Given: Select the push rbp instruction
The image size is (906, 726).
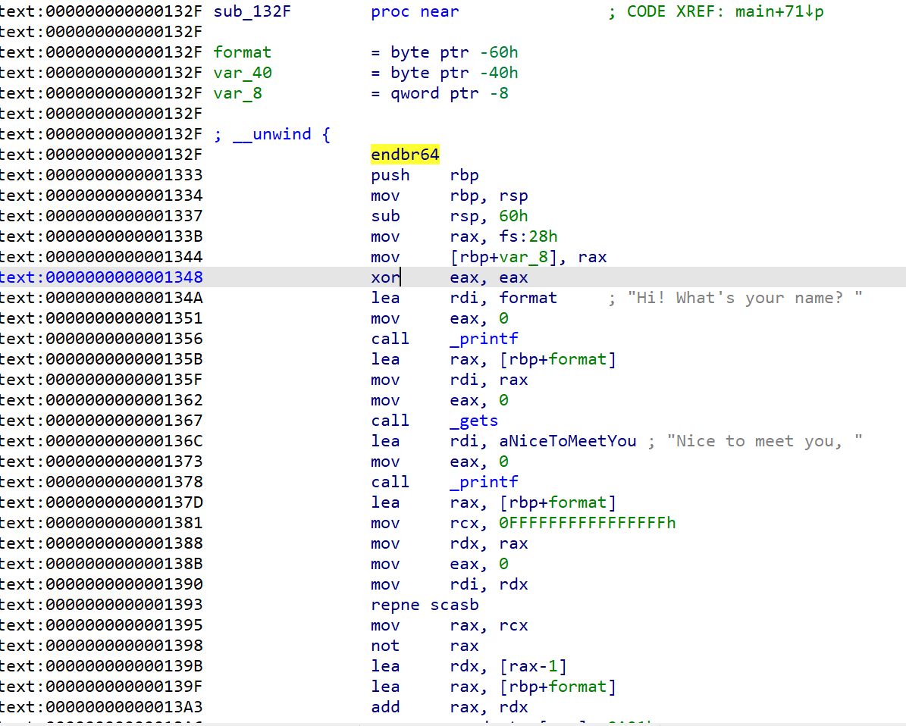Looking at the screenshot, I should click(x=425, y=175).
